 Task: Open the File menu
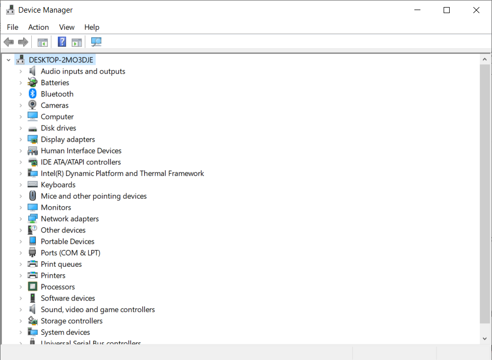click(13, 27)
